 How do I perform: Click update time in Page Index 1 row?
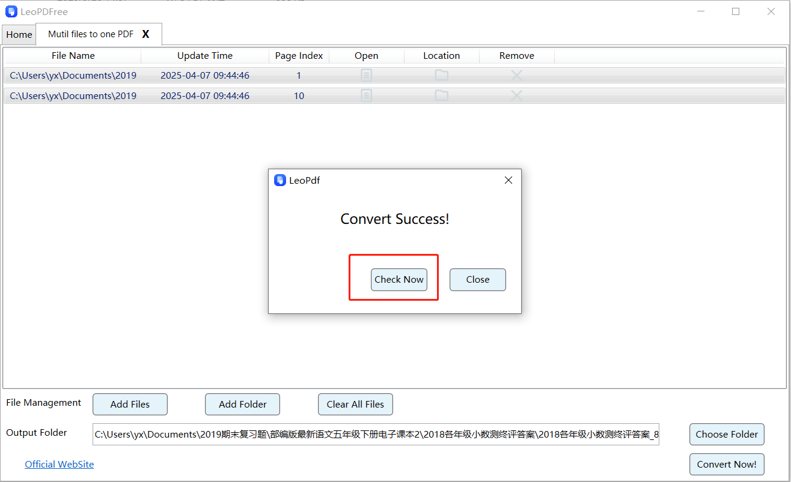pos(205,76)
